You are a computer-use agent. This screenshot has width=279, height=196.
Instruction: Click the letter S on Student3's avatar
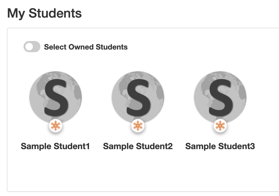pyautogui.click(x=221, y=98)
